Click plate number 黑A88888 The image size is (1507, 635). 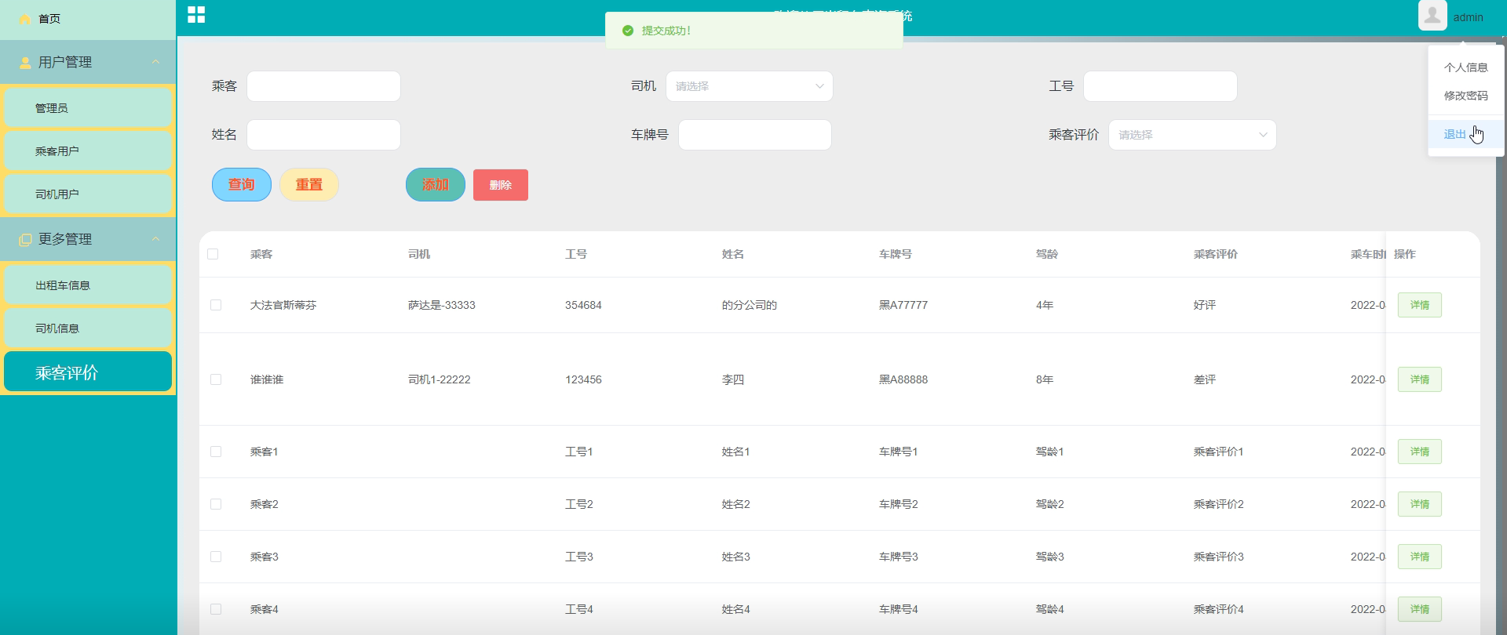coord(903,379)
